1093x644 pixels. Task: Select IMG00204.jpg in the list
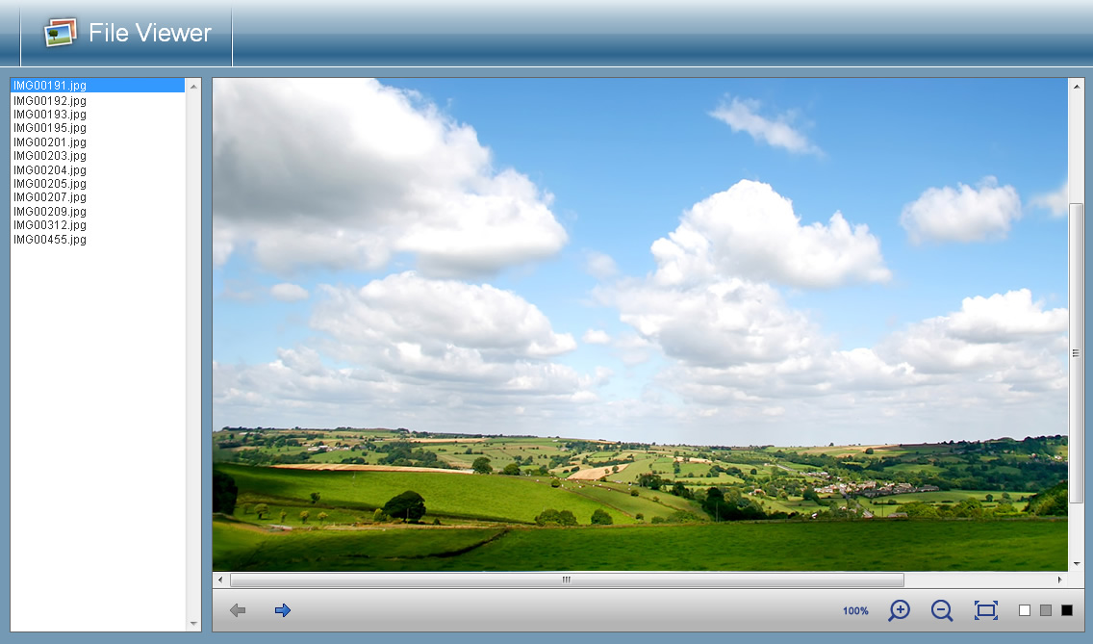coord(50,169)
